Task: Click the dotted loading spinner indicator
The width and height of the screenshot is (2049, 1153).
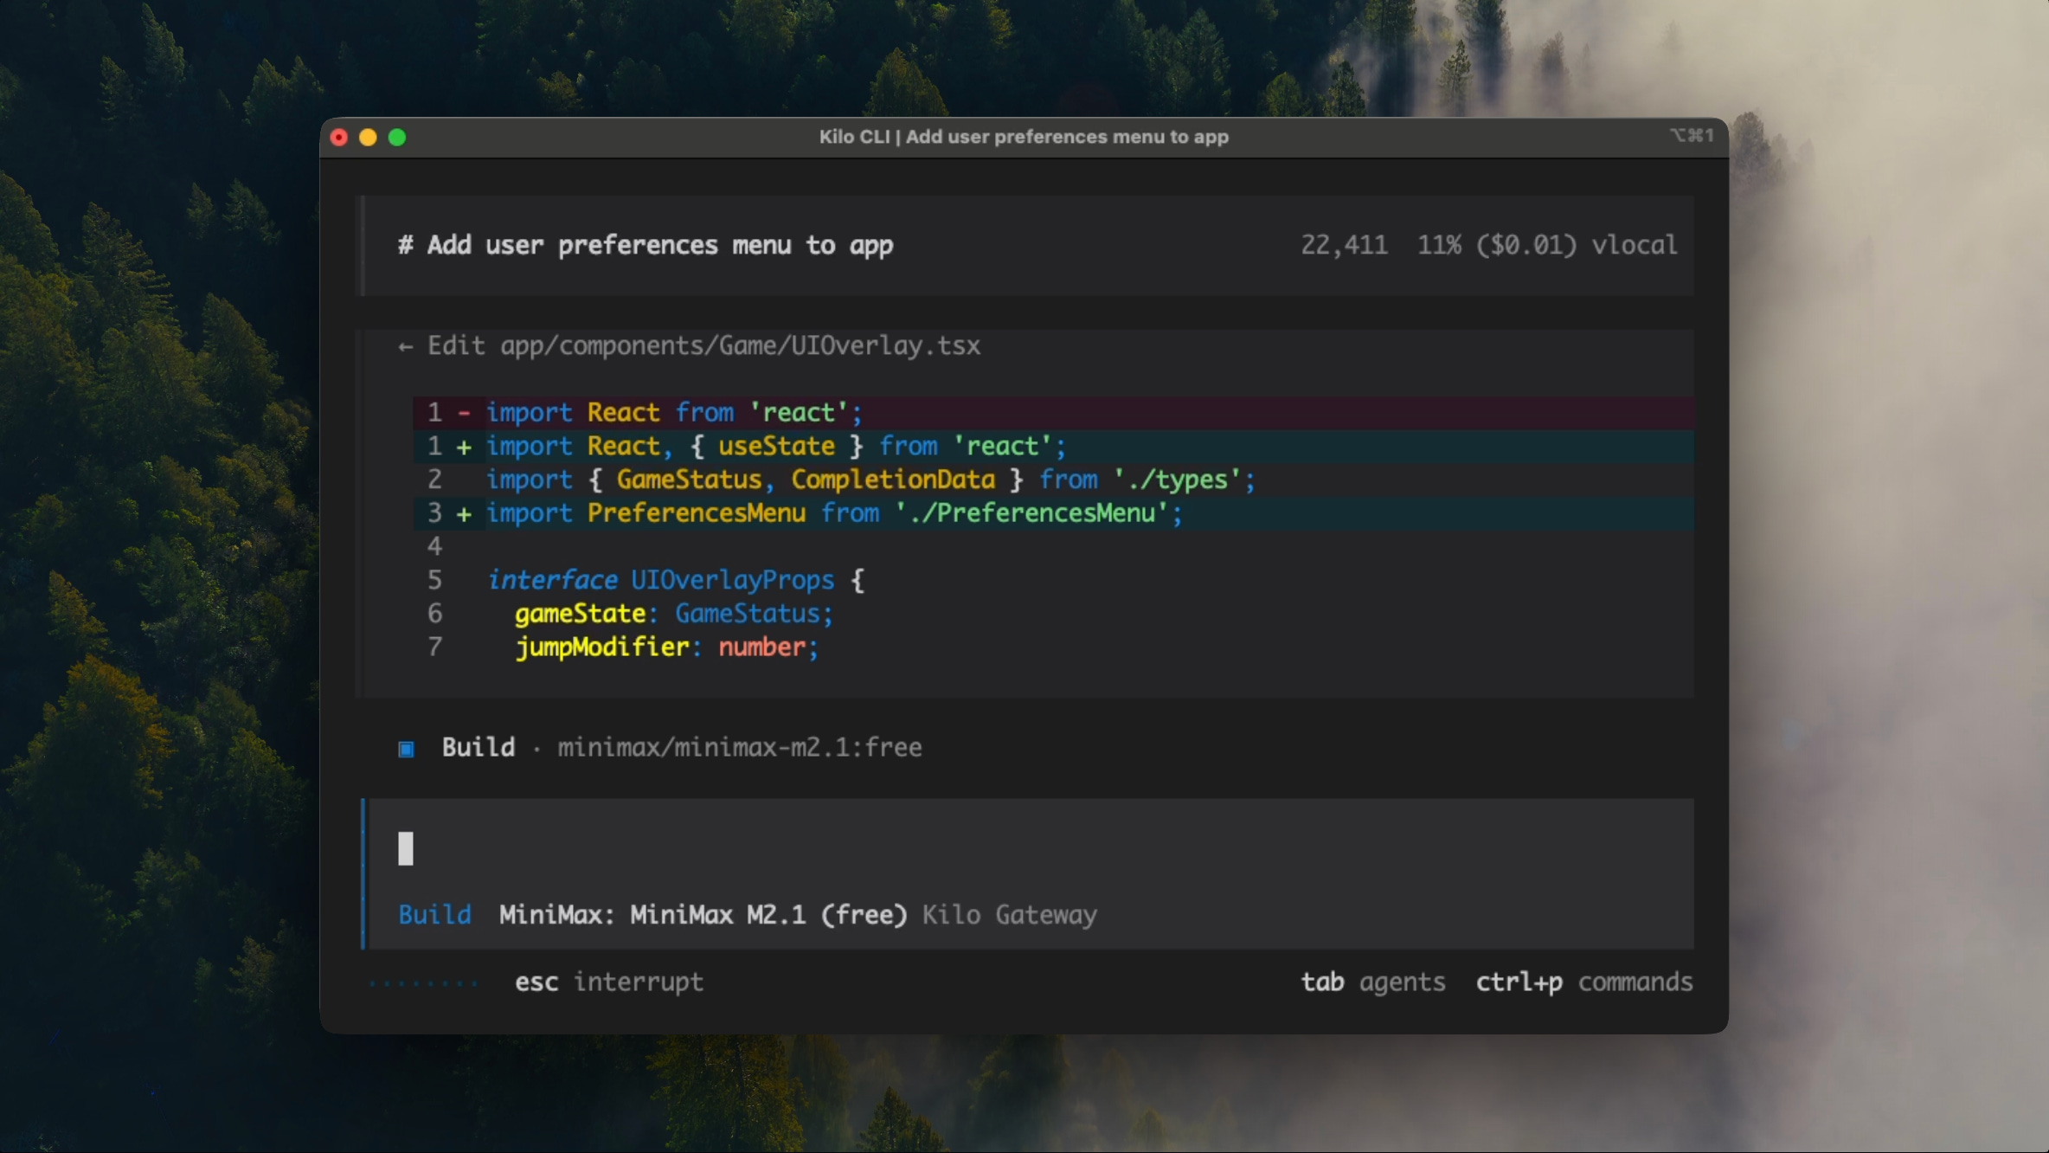Action: (x=423, y=983)
